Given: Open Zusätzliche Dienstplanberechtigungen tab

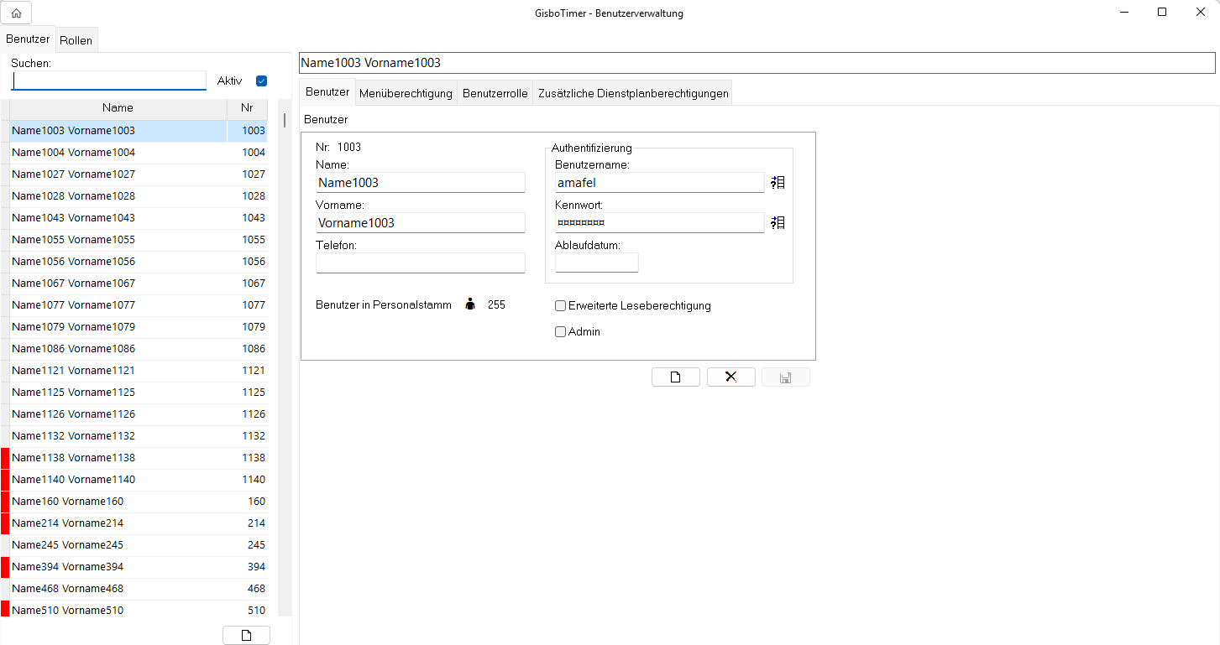Looking at the screenshot, I should [633, 93].
